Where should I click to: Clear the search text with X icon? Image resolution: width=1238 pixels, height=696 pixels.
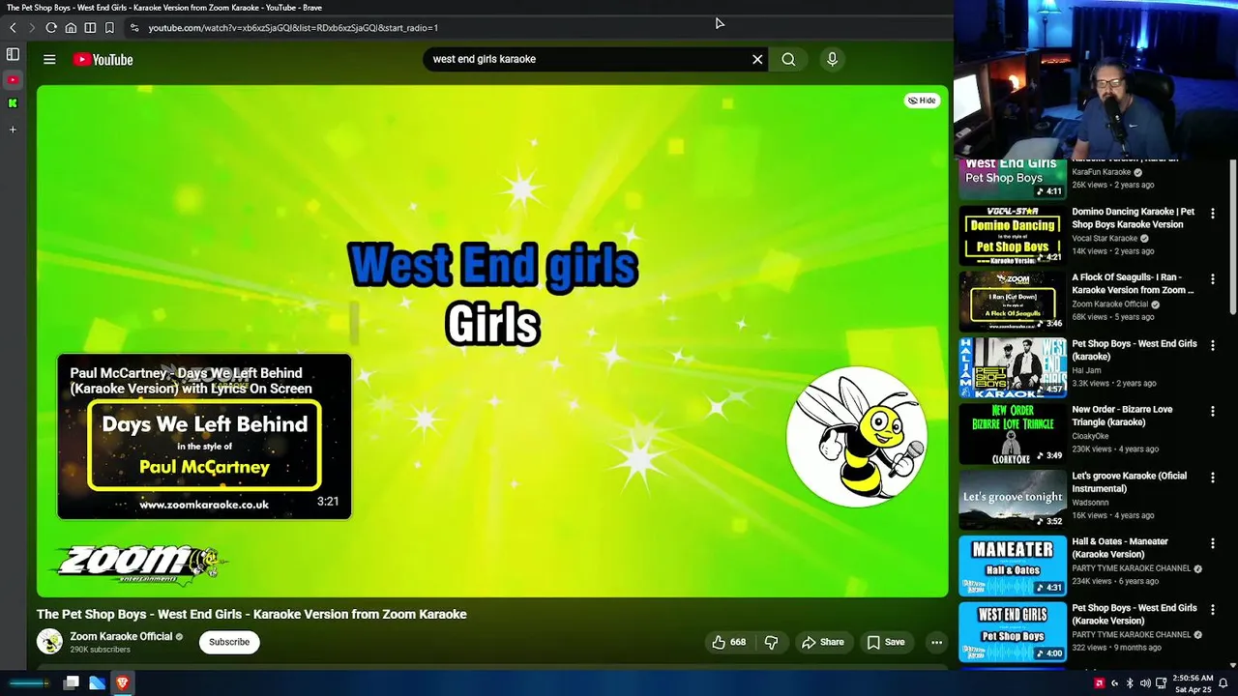(757, 59)
